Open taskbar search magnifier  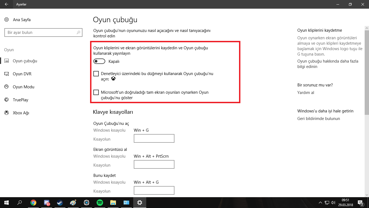[20, 203]
